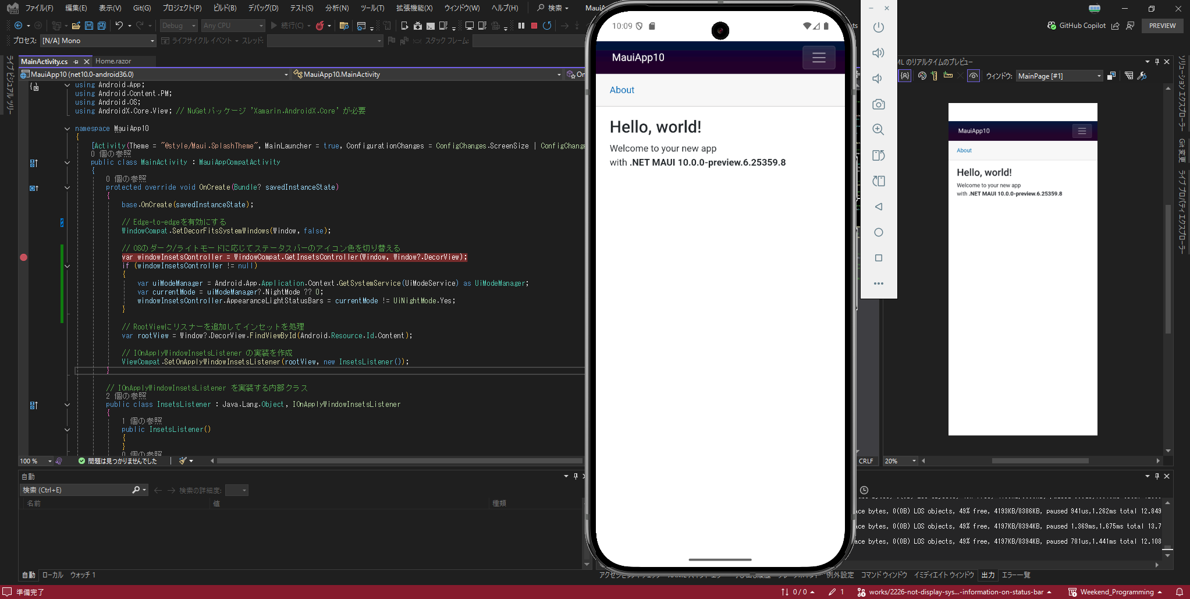Screen dimensions: 1190x599
Task: Click the live preview horizontal scrollbar
Action: click(x=1040, y=461)
